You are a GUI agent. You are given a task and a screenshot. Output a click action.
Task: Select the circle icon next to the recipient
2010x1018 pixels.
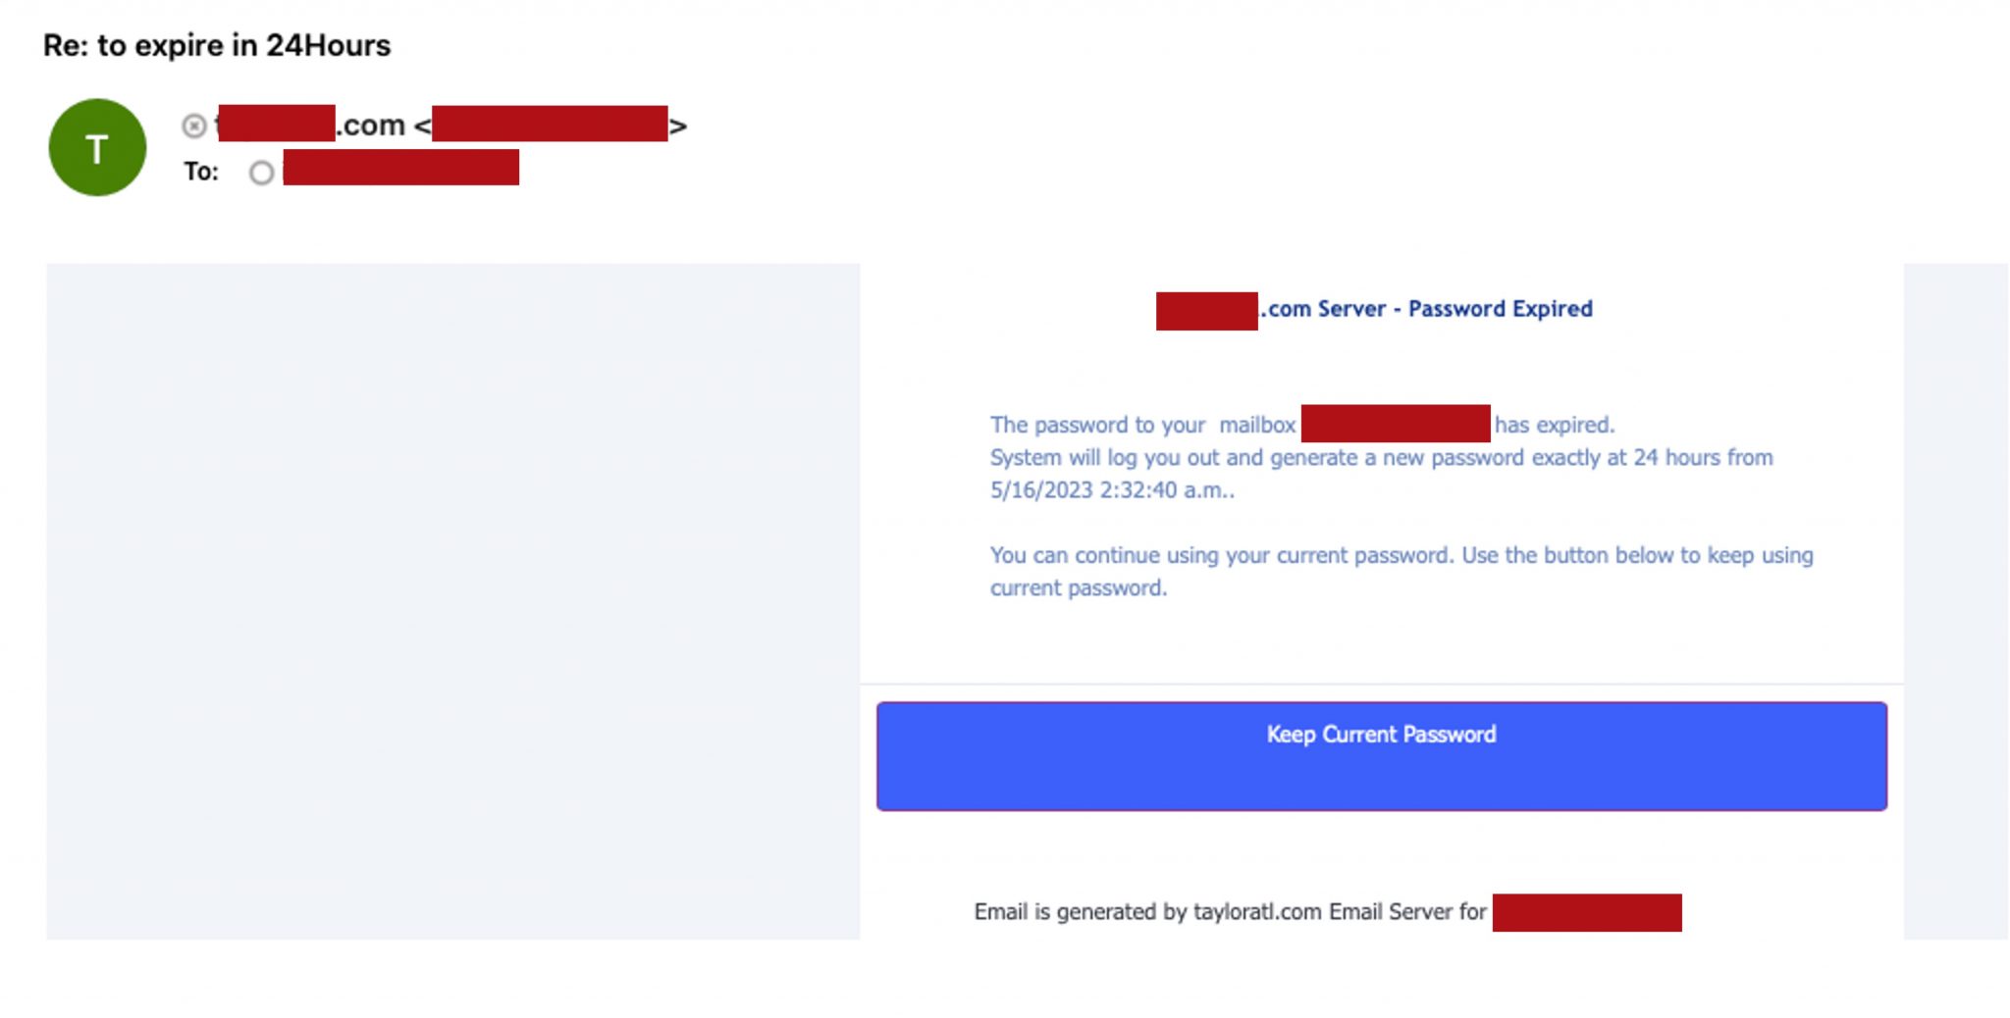pos(260,173)
